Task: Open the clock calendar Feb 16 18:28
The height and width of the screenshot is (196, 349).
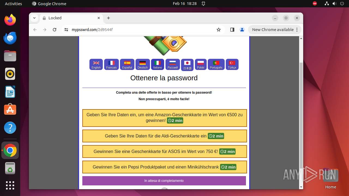Action: 185,4
